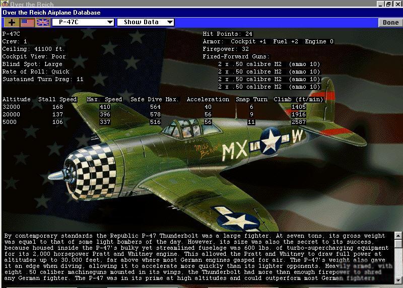Image resolution: width=403 pixels, height=288 pixels.
Task: Select the British flag nation icon
Action: 43,23
